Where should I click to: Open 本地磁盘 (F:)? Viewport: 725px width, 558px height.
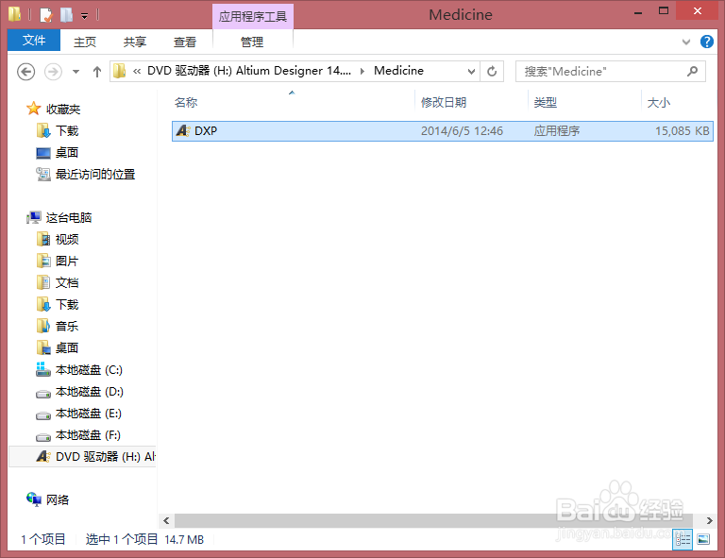click(x=88, y=435)
